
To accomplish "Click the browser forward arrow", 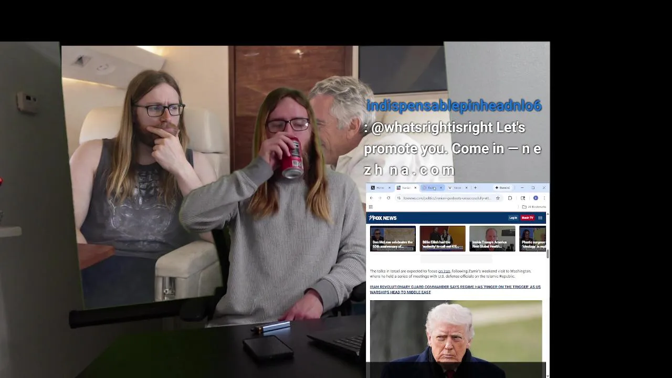I will click(x=380, y=198).
